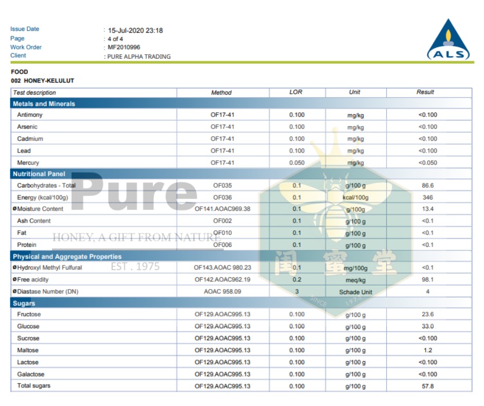Click the Maltose row label
484x406 pixels.
tap(28, 350)
